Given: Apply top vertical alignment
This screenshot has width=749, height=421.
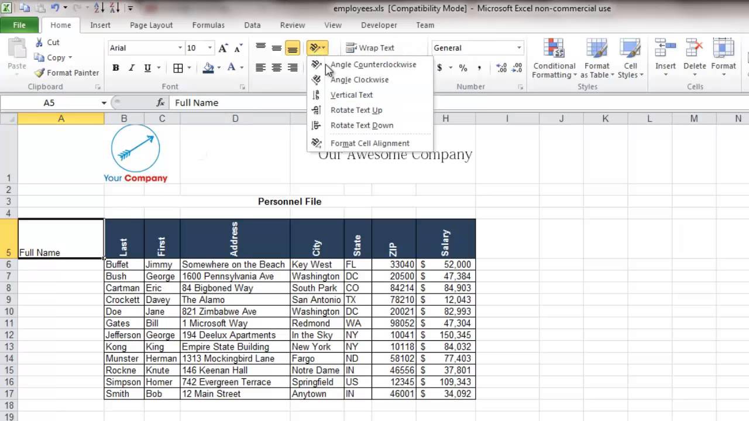Looking at the screenshot, I should (x=261, y=48).
